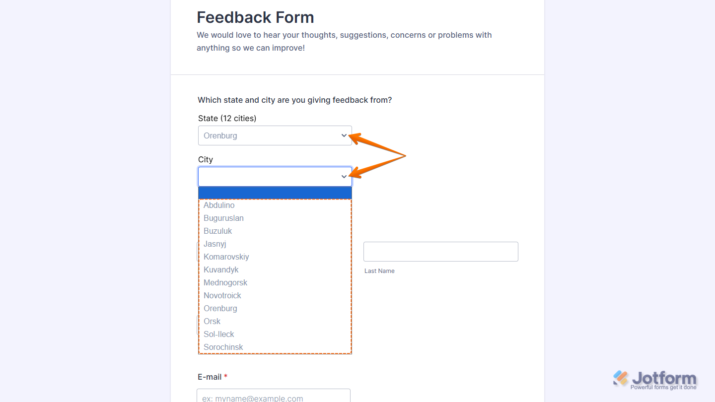Screen dimensions: 715x402
Task: Select Orsk in the city list
Action: (212, 321)
